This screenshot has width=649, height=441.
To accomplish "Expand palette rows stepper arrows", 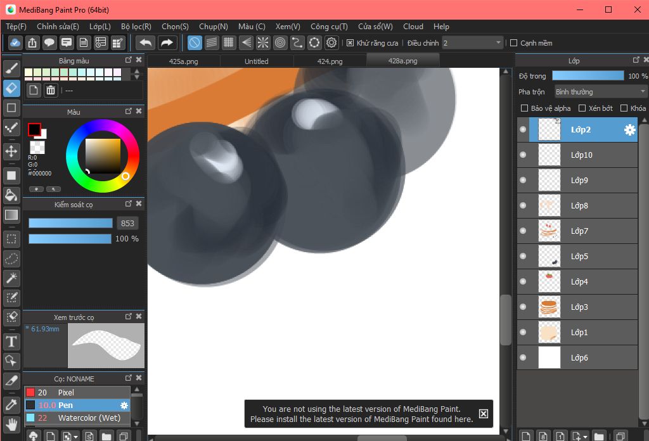I will click(137, 74).
